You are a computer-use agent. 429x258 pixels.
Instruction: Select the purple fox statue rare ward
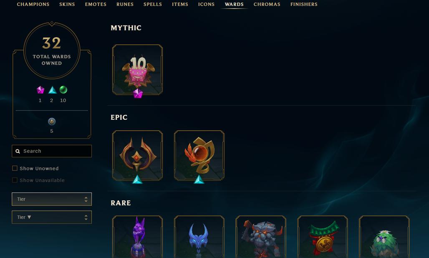pyautogui.click(x=137, y=237)
